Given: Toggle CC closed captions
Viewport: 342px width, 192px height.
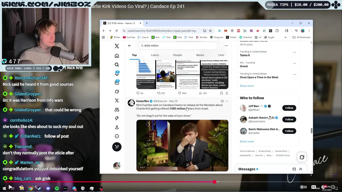Looking at the screenshot, I should (x=314, y=187).
